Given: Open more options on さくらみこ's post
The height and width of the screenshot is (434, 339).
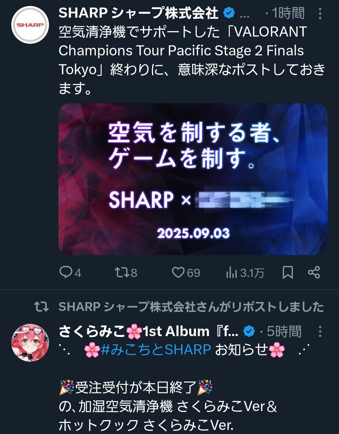Looking at the screenshot, I should point(320,332).
